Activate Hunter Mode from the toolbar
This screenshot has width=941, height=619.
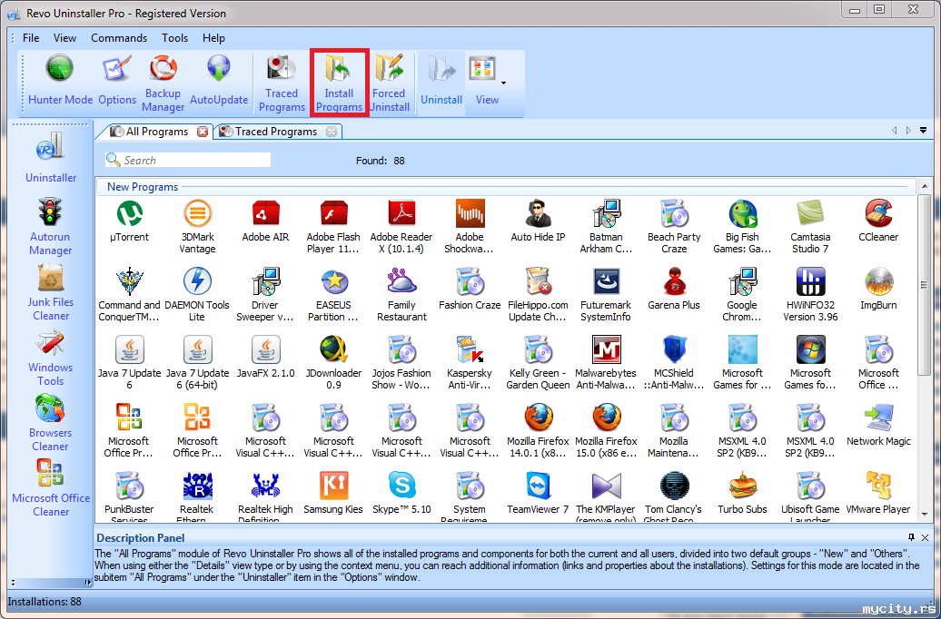(x=60, y=81)
